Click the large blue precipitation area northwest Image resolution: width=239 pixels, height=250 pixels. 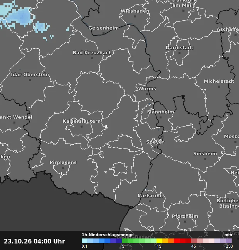click(x=20, y=18)
